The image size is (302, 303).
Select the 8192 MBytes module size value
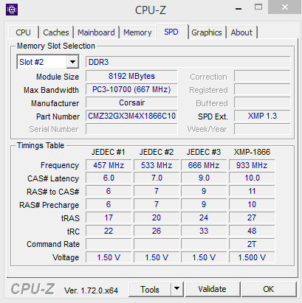[131, 76]
